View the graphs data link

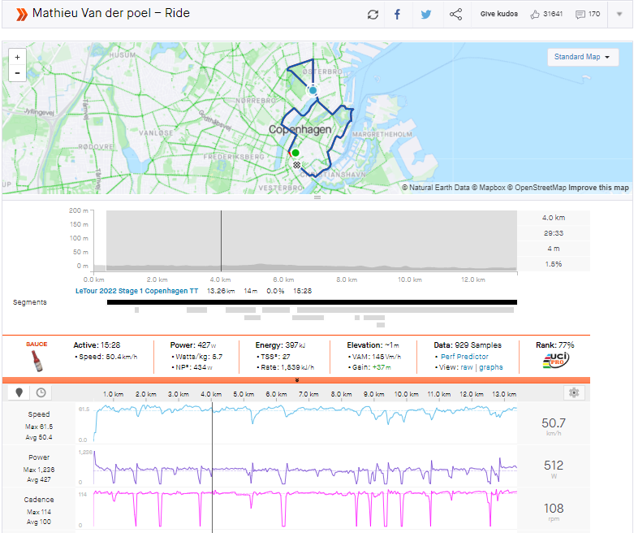(491, 367)
